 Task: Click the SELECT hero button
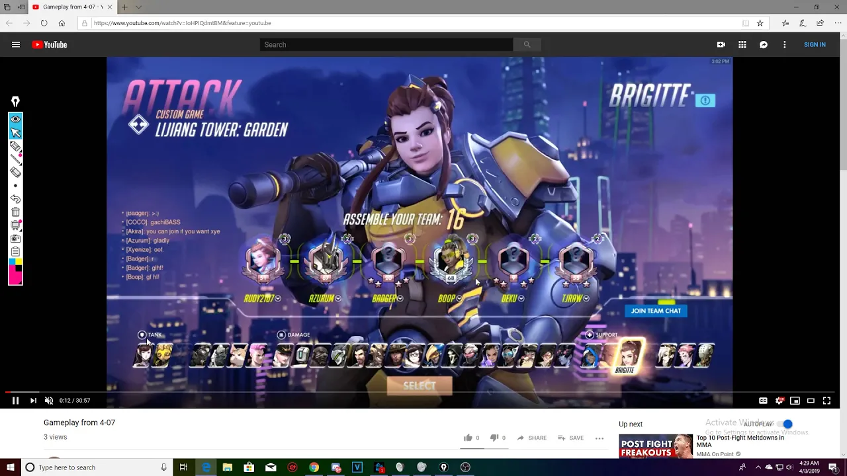(x=420, y=385)
